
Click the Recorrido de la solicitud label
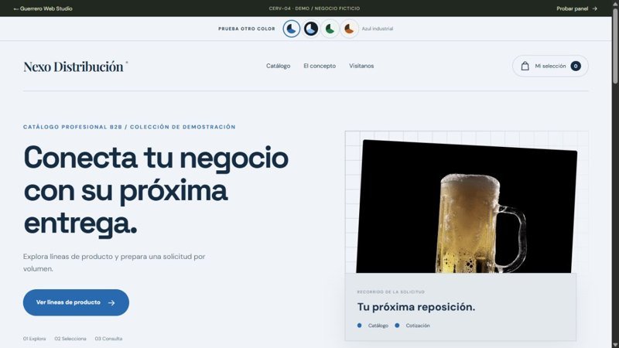391,292
